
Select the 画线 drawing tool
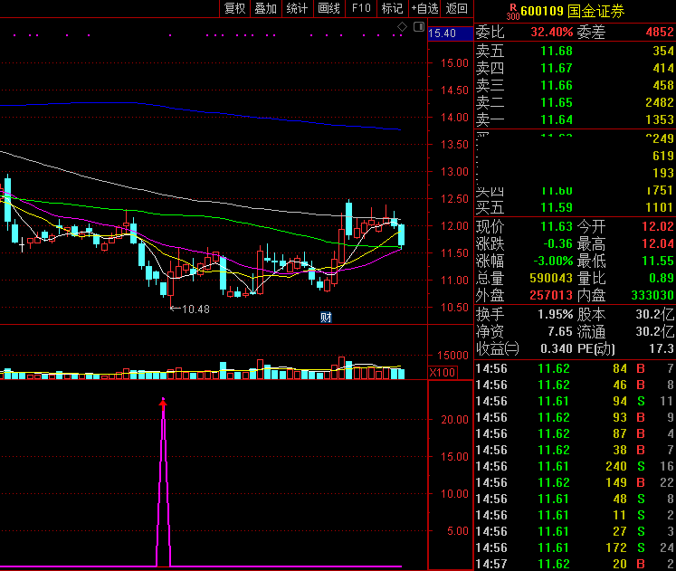click(328, 8)
